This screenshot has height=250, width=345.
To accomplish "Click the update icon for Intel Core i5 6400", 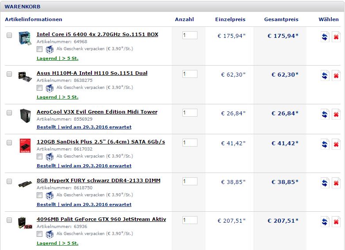I will [x=325, y=37].
